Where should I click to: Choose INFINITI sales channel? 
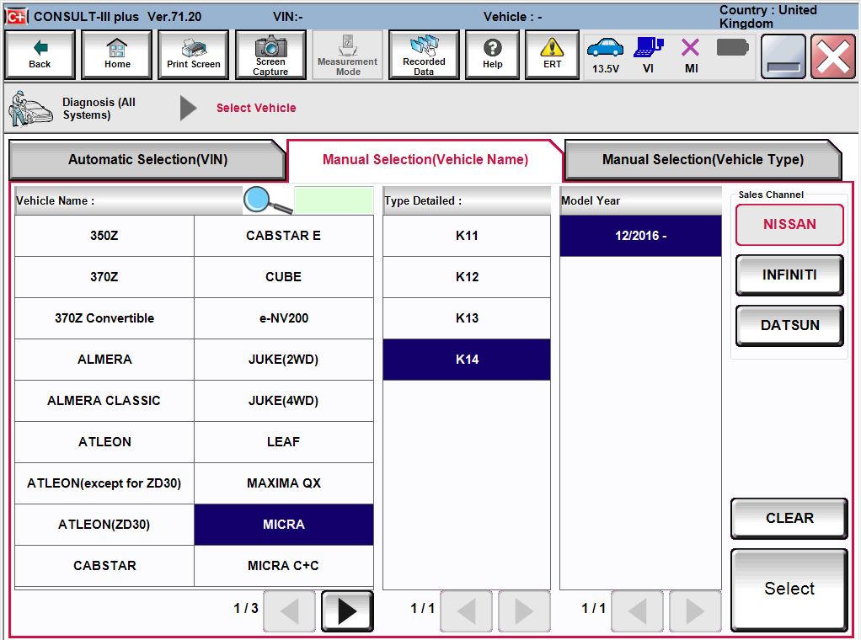pyautogui.click(x=789, y=275)
